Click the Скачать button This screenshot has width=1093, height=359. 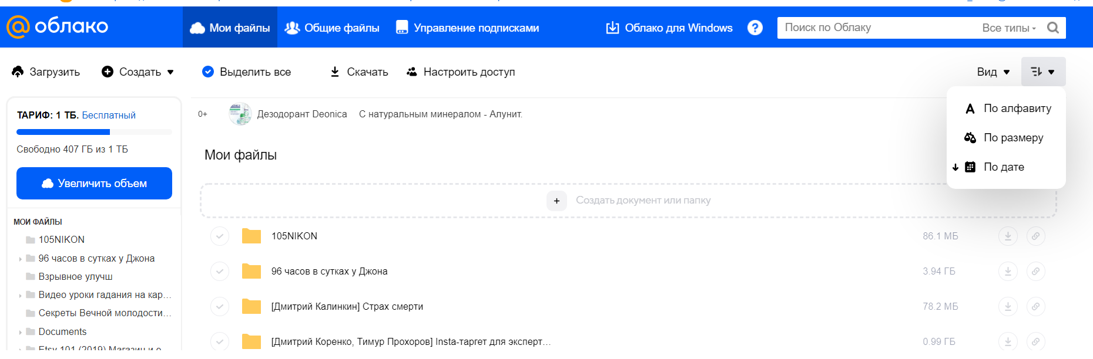tap(359, 72)
